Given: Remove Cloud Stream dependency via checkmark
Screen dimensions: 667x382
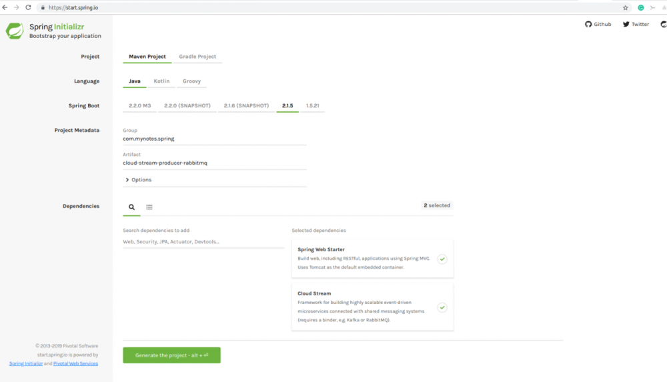Looking at the screenshot, I should 442,307.
